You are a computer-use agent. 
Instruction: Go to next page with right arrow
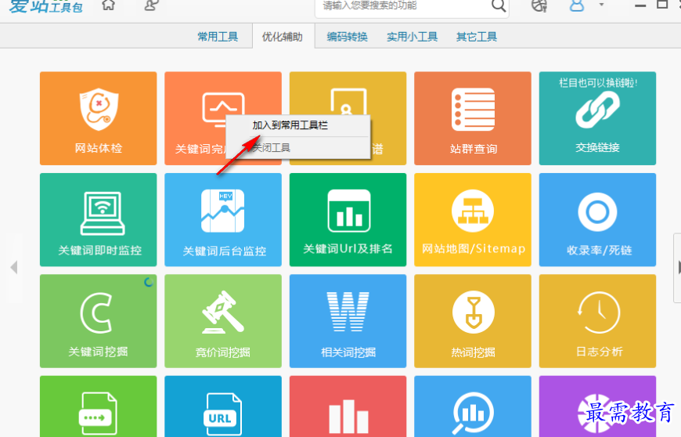pos(678,267)
